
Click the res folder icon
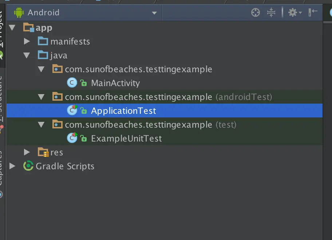[43, 152]
